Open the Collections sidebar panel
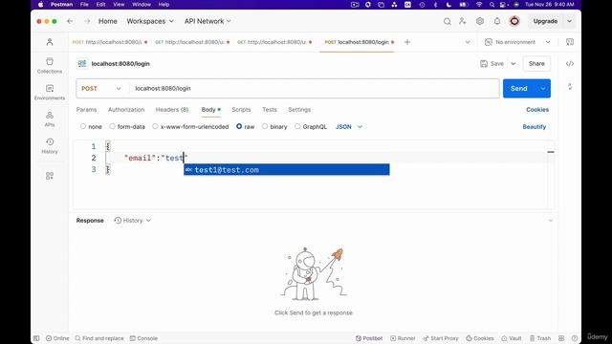Viewport: 612px width, 344px height. [x=50, y=65]
